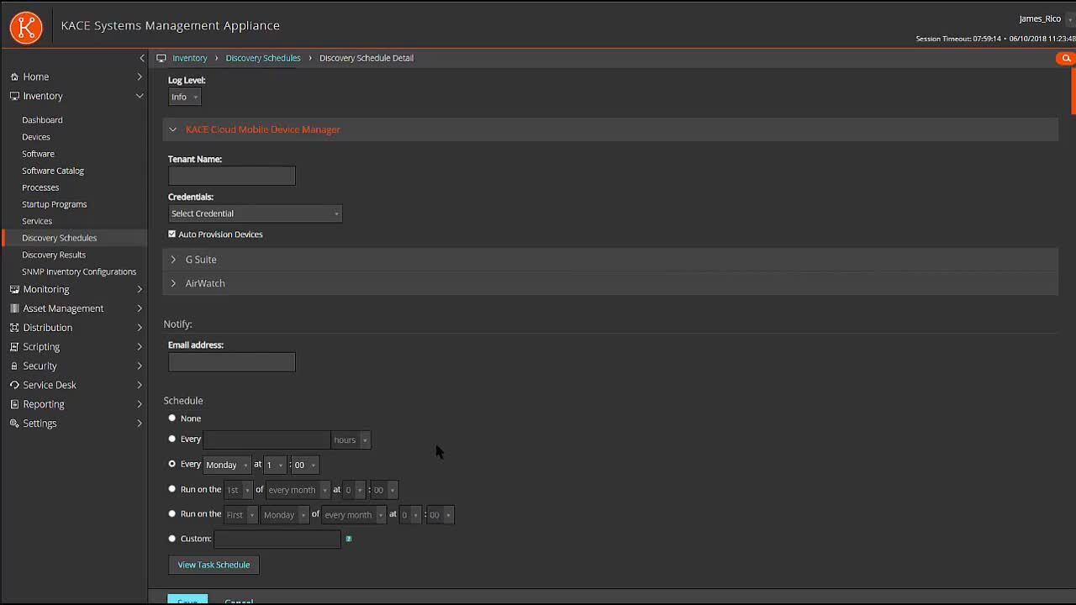Open Discovery Results in the sidebar

pyautogui.click(x=54, y=255)
